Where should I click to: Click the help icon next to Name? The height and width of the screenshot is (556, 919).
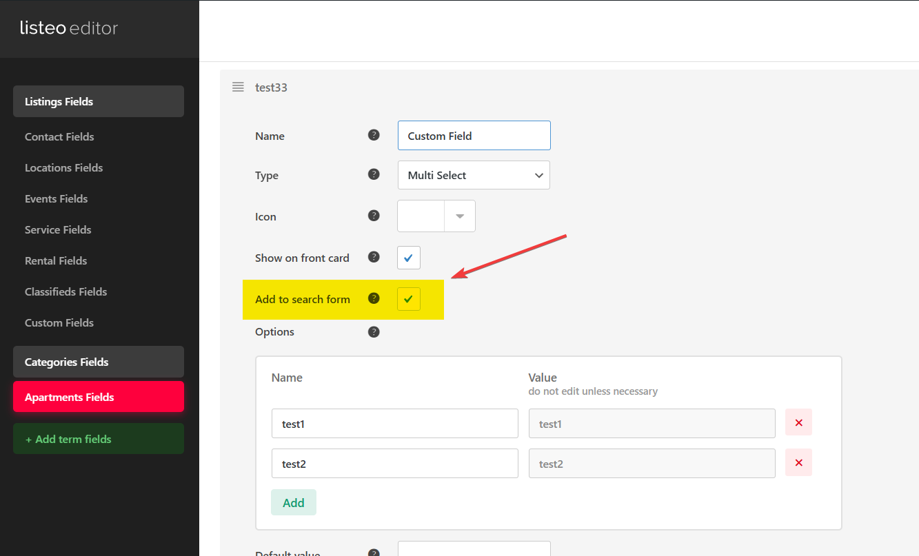(x=374, y=135)
